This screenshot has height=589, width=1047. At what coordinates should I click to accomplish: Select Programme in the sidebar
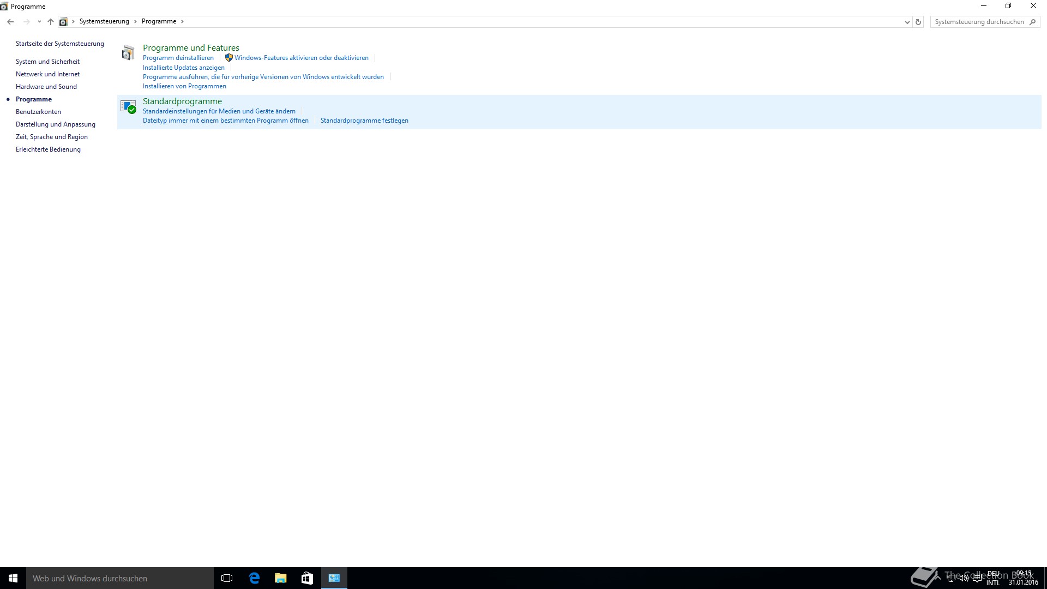click(x=34, y=99)
